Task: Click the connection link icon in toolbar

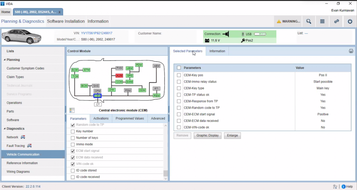Action: pyautogui.click(x=336, y=21)
